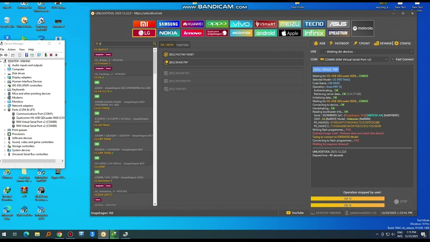The height and width of the screenshot is (242, 430).
Task: Open Google Chrome from the taskbar
Action: pos(59,234)
